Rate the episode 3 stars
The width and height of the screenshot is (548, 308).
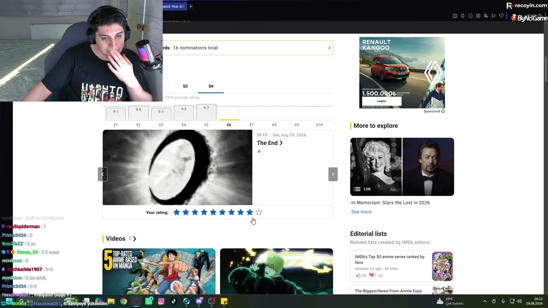(195, 212)
